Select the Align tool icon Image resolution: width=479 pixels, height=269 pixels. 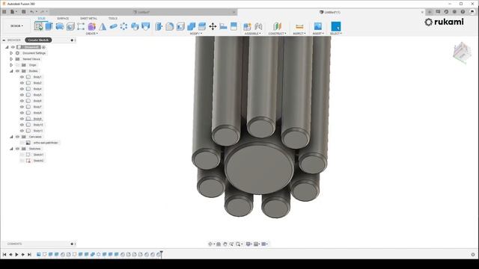click(223, 27)
